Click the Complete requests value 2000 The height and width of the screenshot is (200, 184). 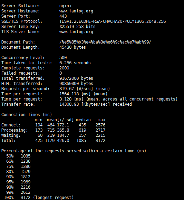tap(64, 68)
